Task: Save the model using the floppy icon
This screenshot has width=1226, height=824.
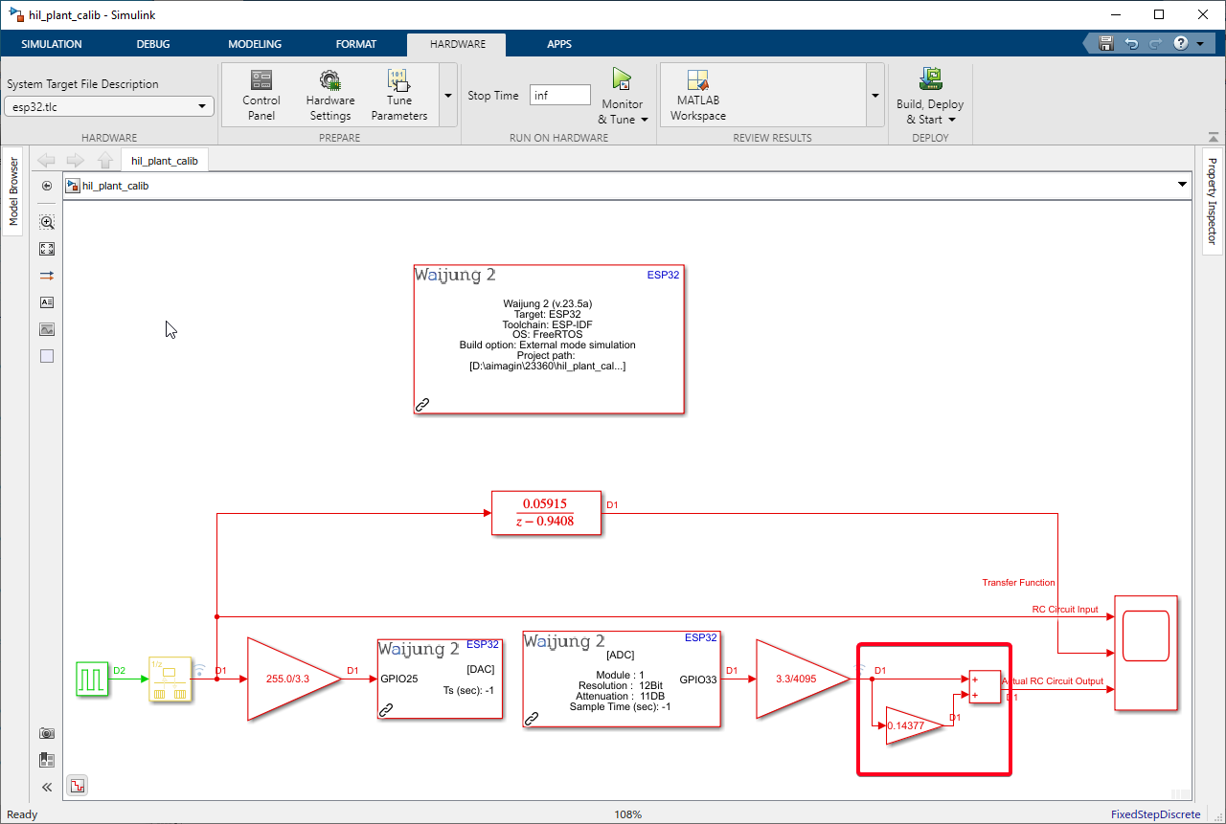Action: 1106,44
